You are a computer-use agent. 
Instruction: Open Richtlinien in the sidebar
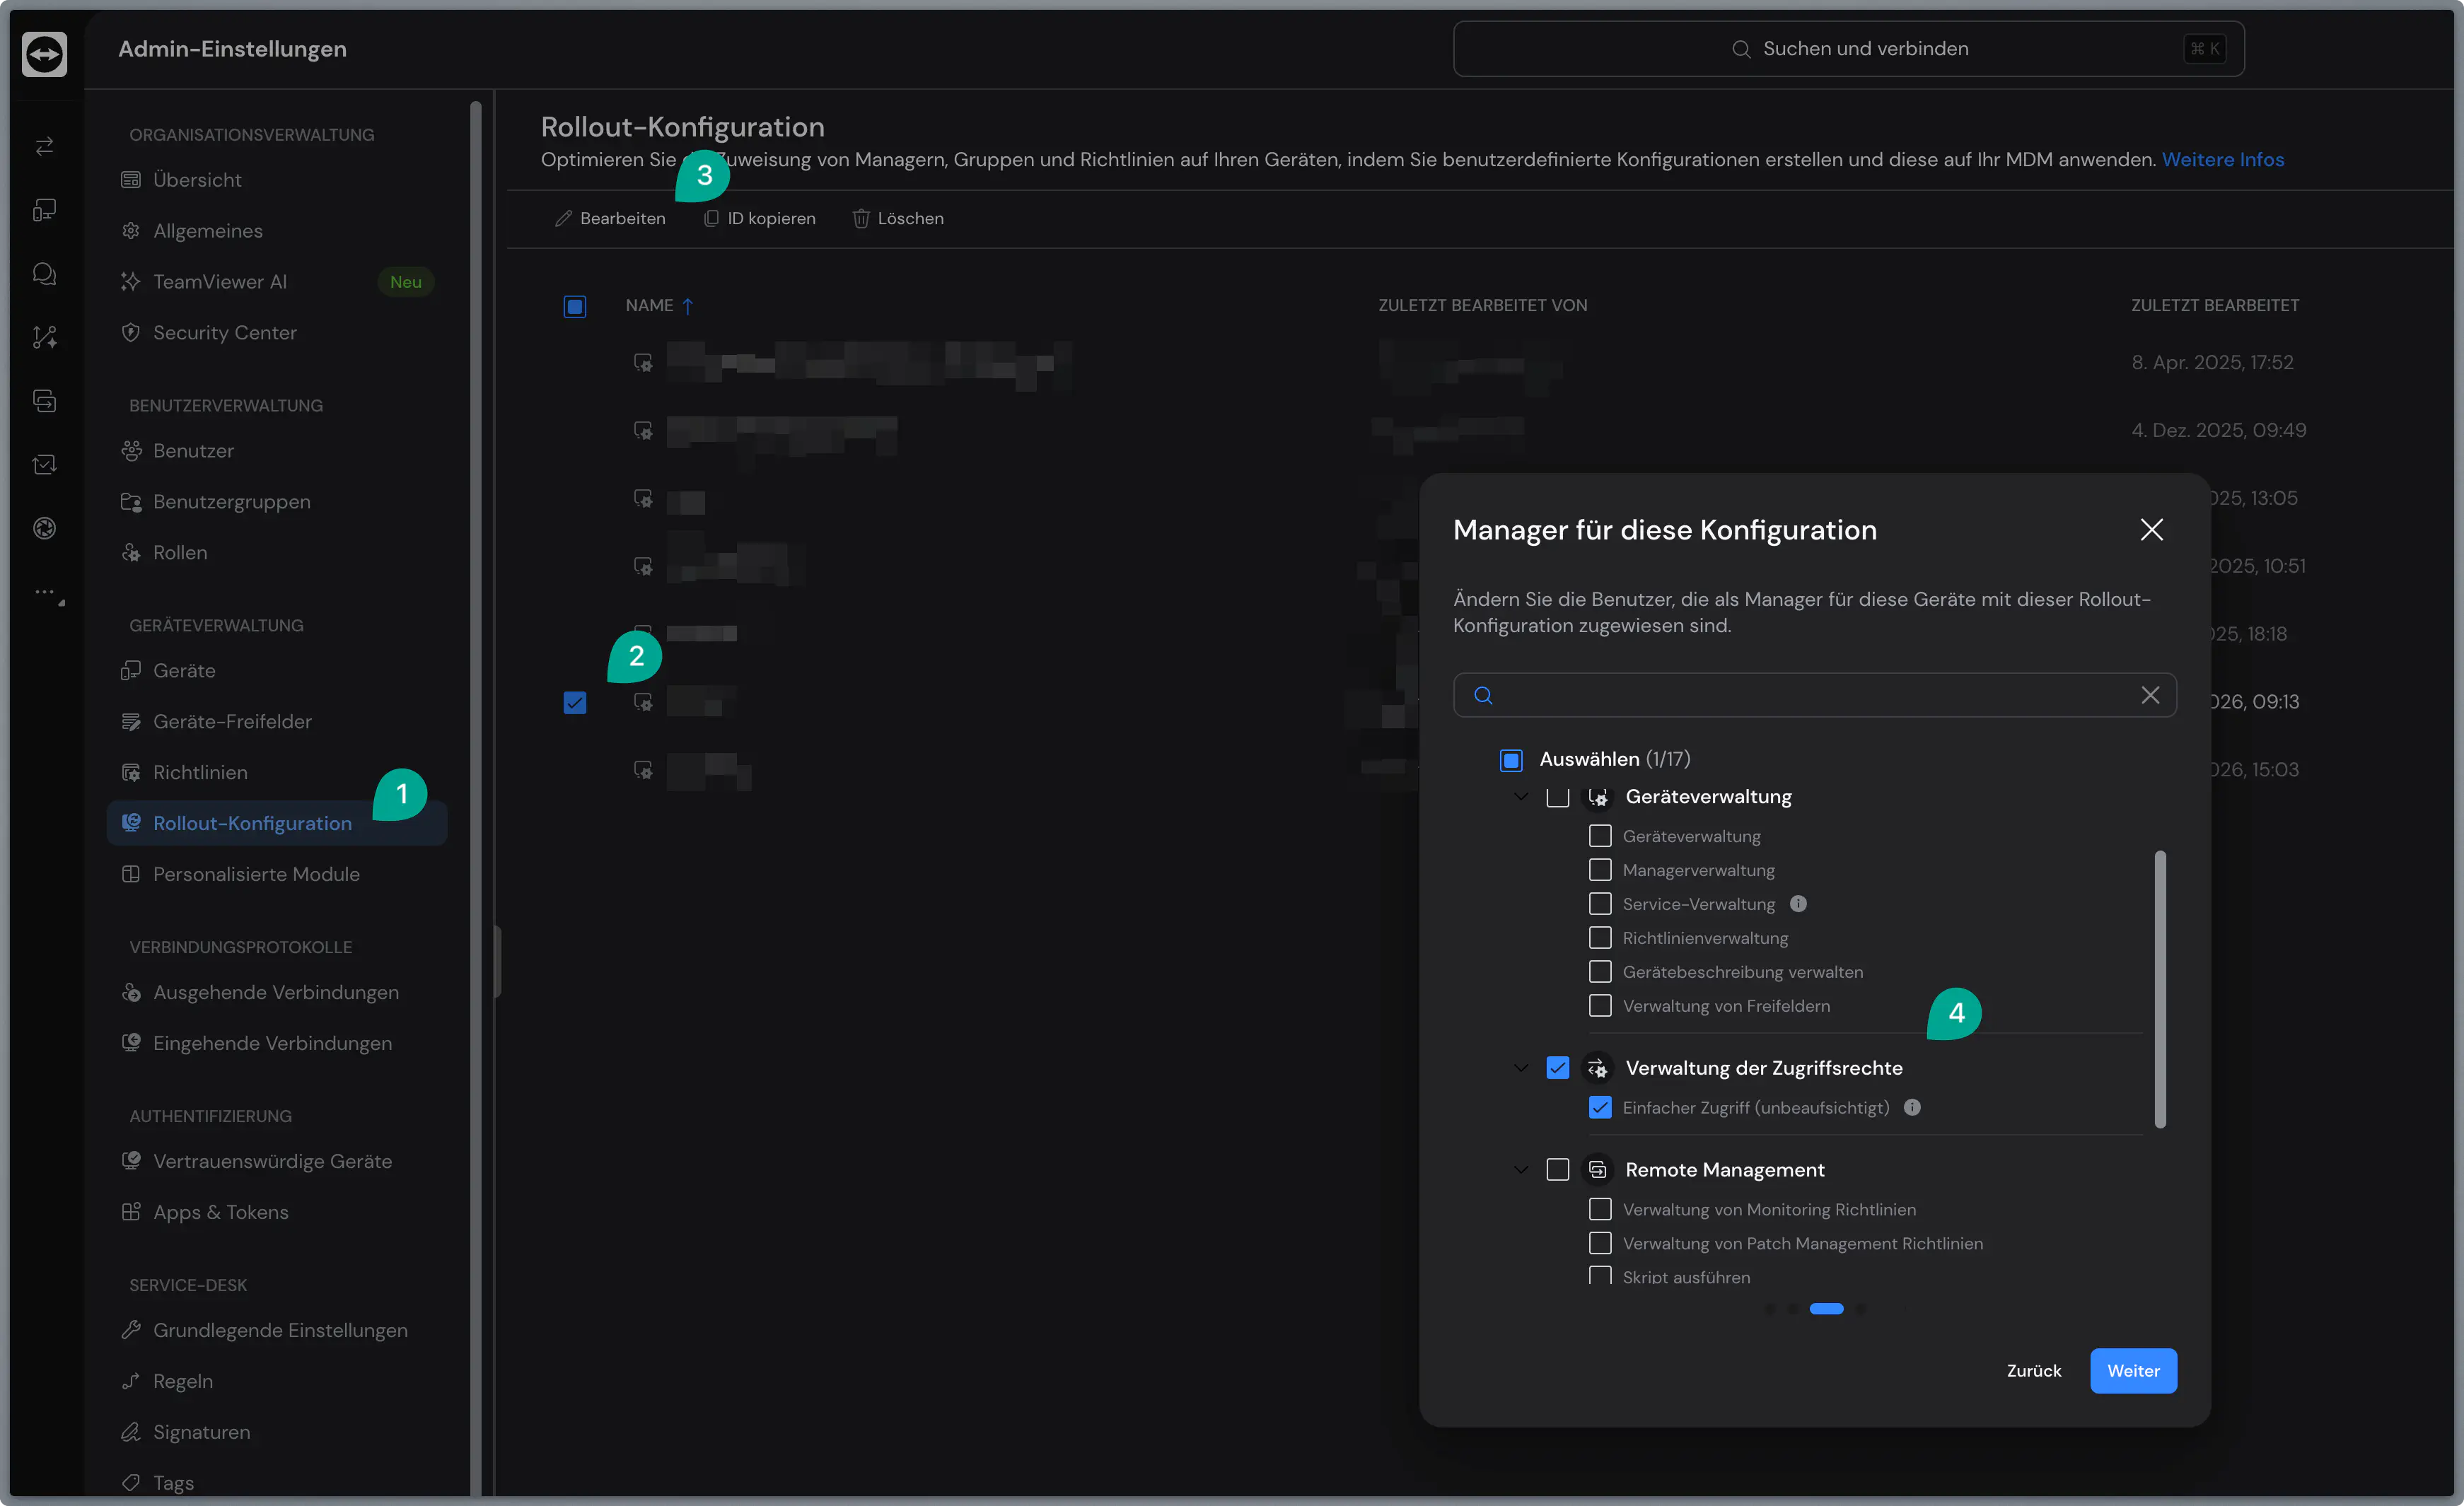click(200, 772)
